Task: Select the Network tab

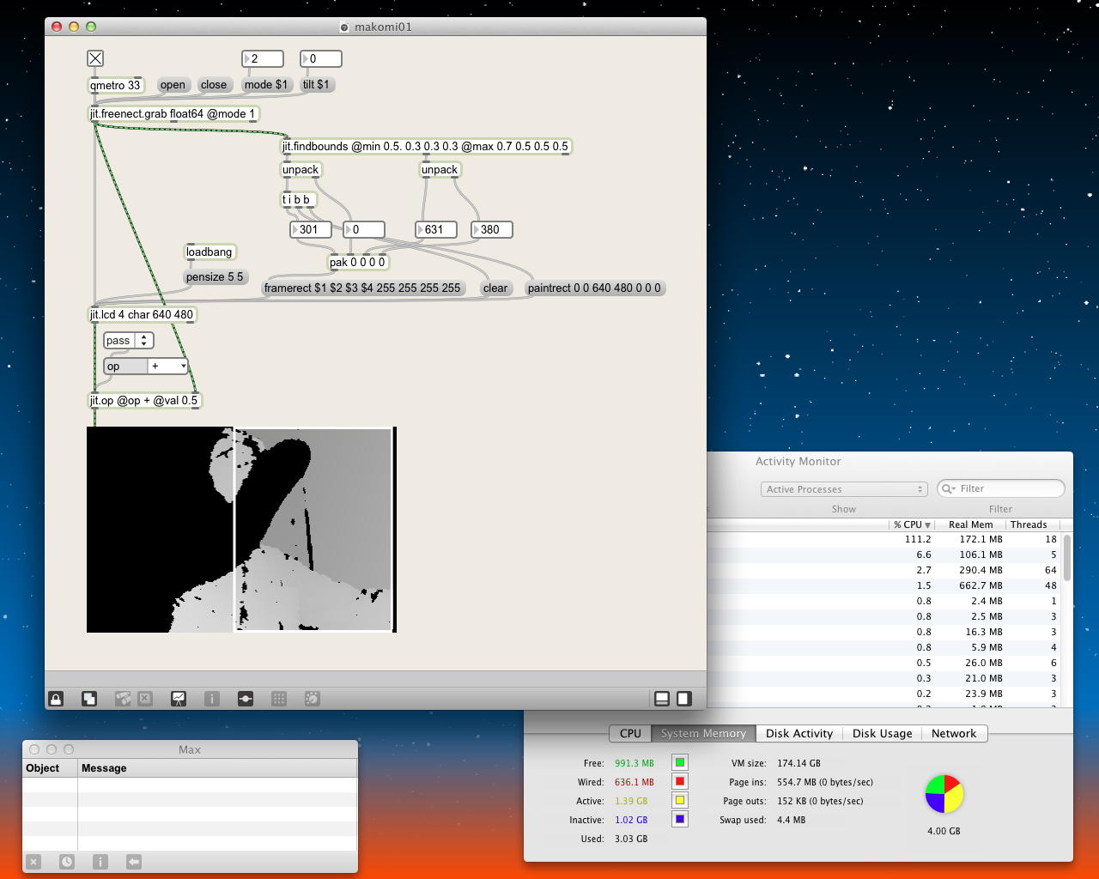Action: (953, 734)
